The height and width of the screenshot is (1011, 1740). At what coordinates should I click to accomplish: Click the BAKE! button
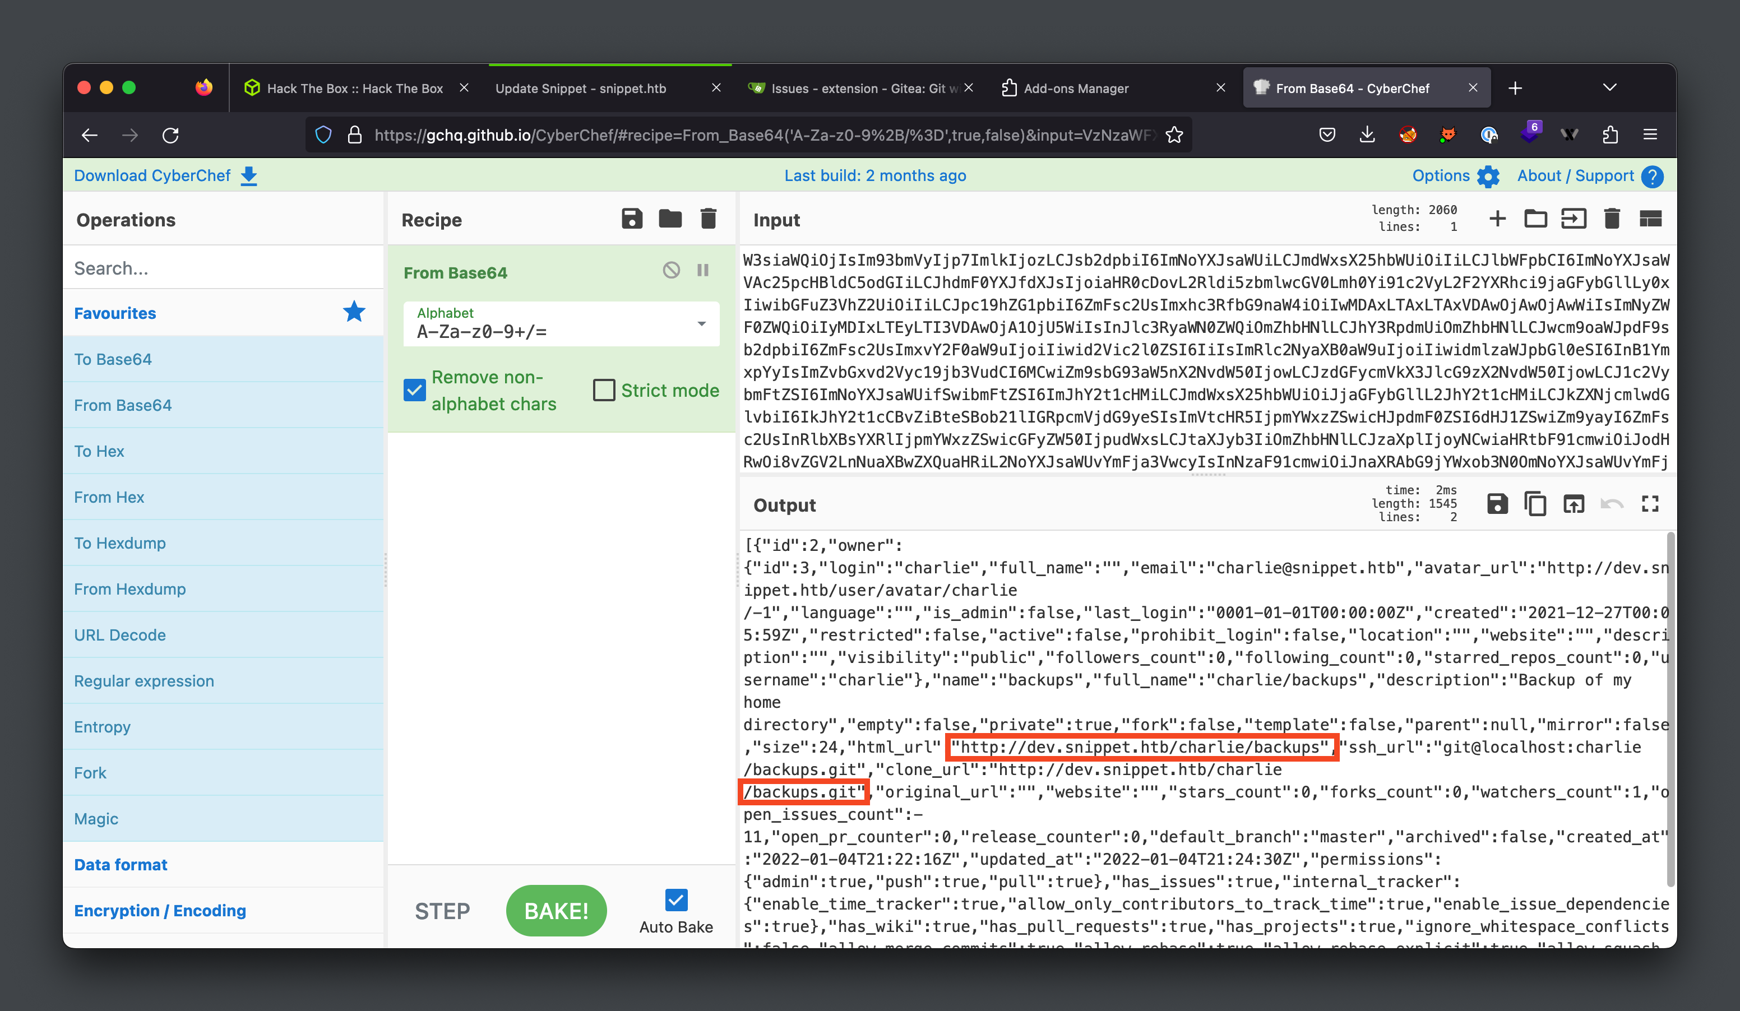[557, 910]
